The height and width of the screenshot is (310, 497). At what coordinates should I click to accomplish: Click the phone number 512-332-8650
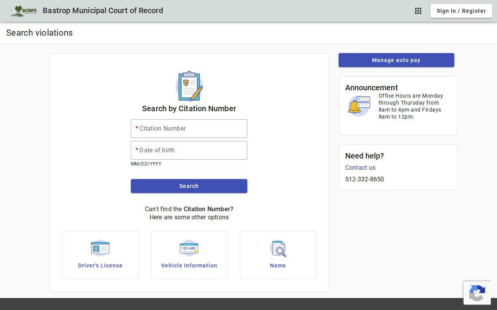click(x=365, y=179)
